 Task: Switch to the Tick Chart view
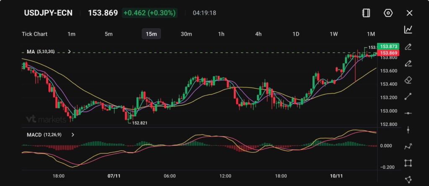34,34
